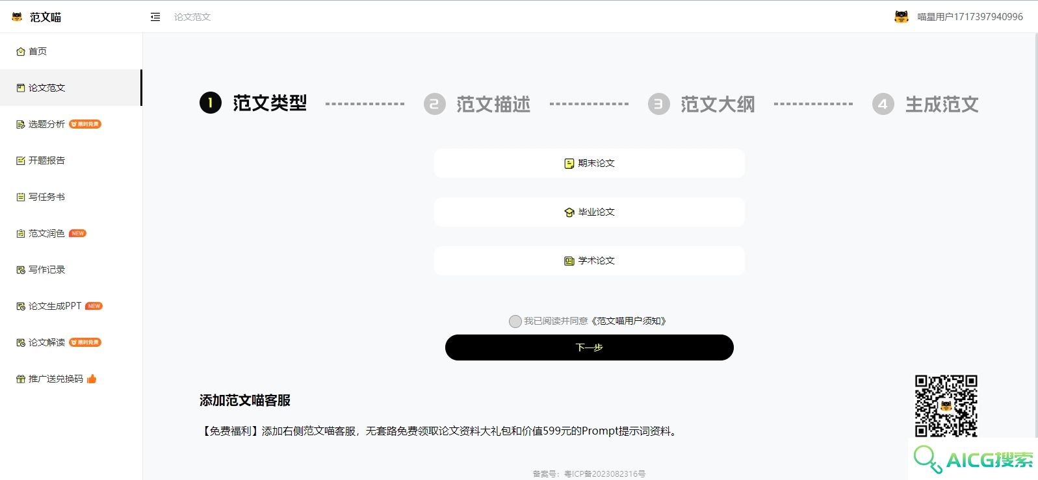
Task: Click the icon beside 范文润色
Action: (x=21, y=233)
